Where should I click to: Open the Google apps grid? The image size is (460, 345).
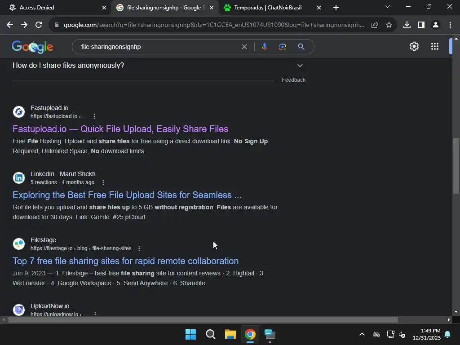coord(435,46)
